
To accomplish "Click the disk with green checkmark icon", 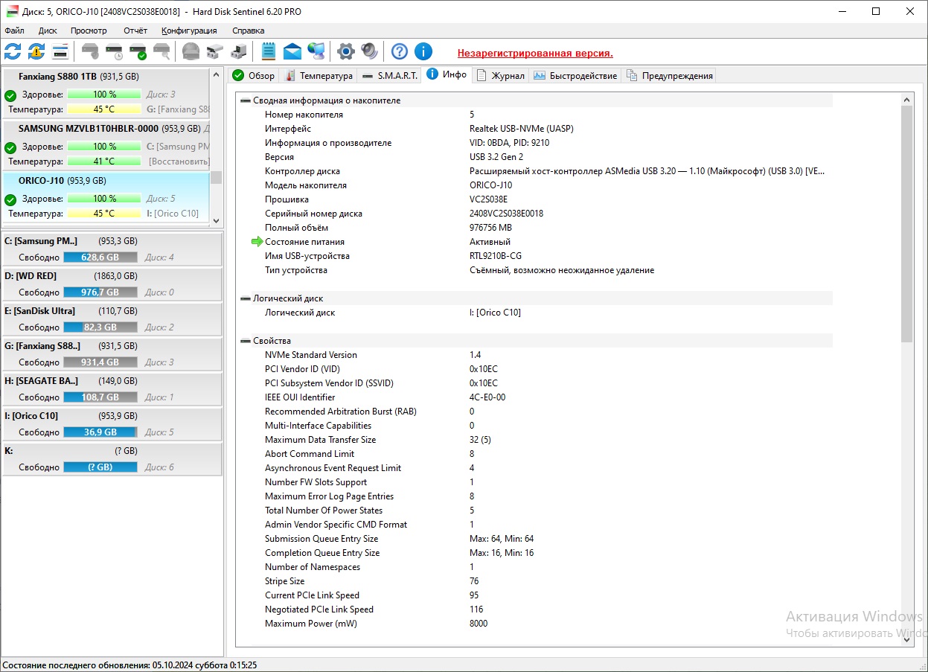I will pos(138,51).
